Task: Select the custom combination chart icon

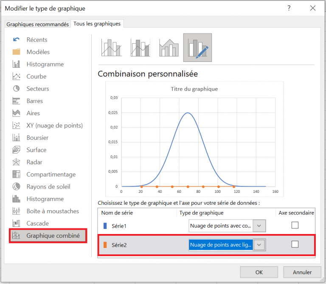Action: (197, 48)
